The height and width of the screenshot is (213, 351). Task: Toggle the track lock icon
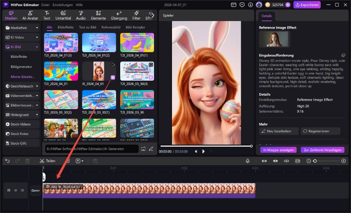pos(9,190)
